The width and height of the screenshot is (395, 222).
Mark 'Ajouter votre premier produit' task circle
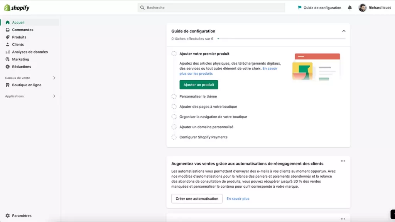tap(174, 54)
